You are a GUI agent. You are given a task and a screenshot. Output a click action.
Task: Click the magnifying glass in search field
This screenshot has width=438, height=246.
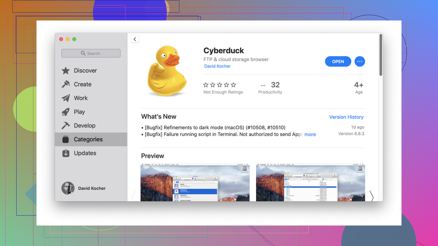[83, 53]
